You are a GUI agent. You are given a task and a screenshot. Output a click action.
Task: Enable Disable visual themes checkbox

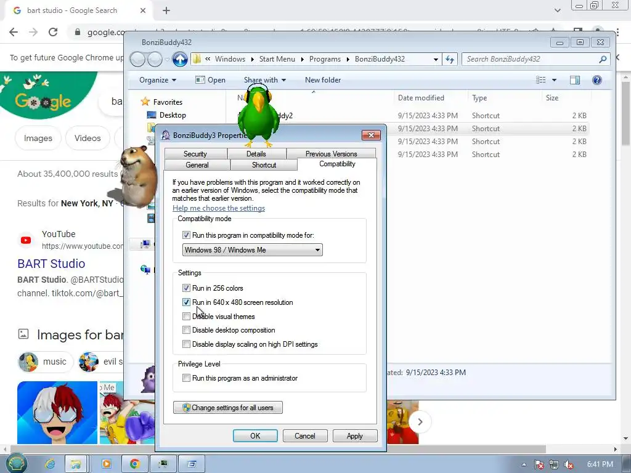[186, 317]
